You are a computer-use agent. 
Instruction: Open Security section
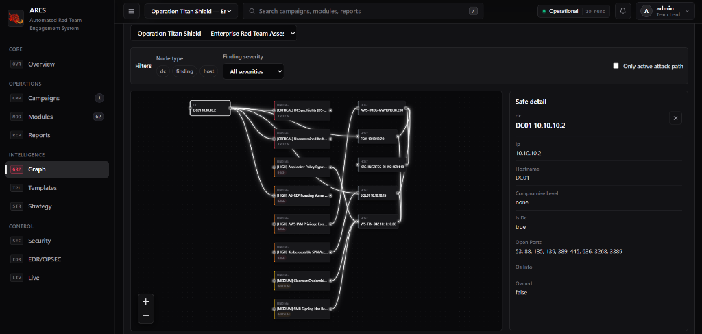[x=58, y=241]
